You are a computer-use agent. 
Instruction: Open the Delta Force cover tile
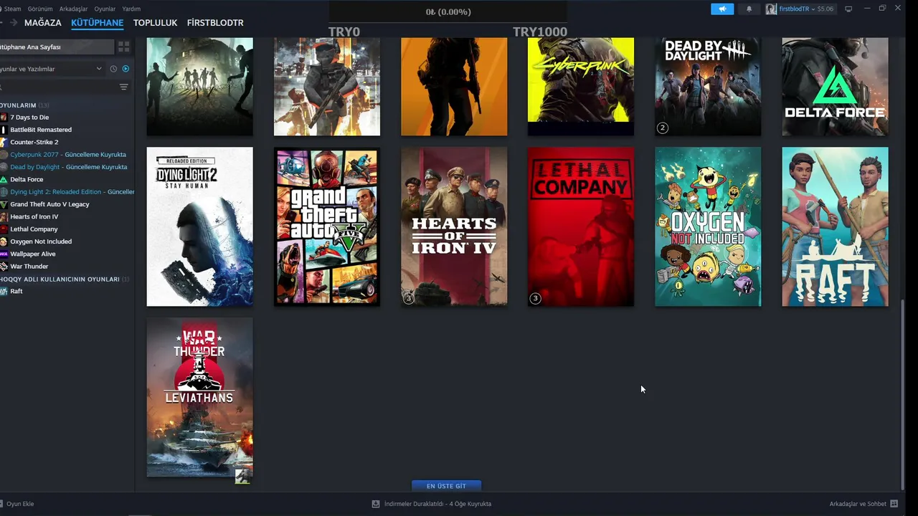(x=835, y=87)
